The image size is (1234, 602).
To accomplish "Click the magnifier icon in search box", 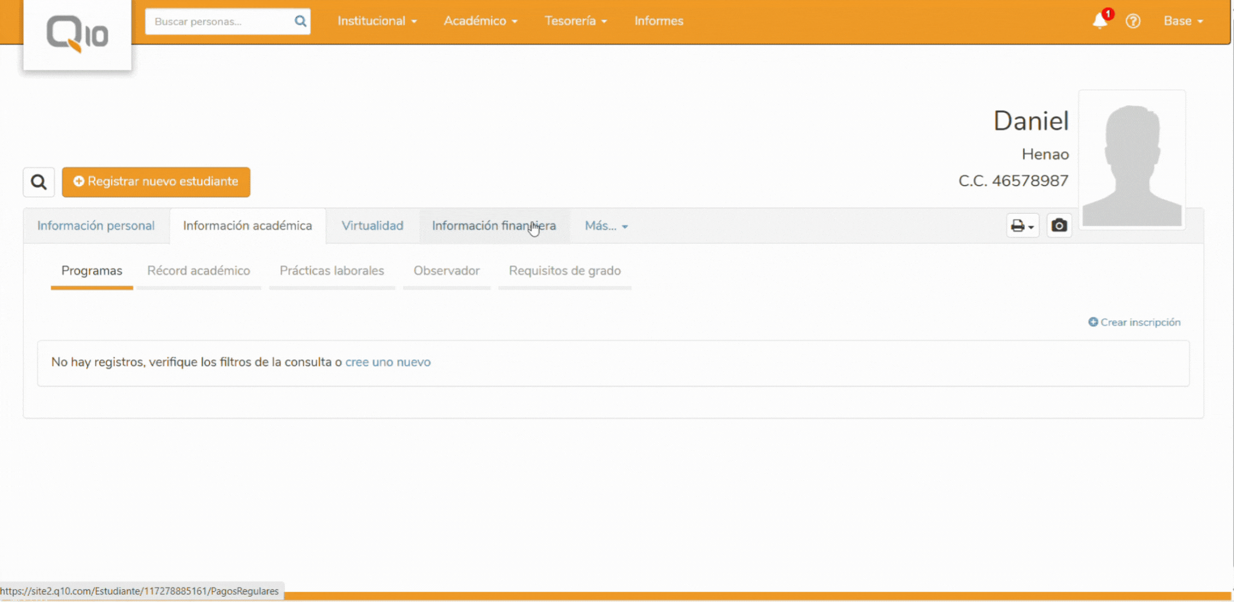I will tap(300, 22).
